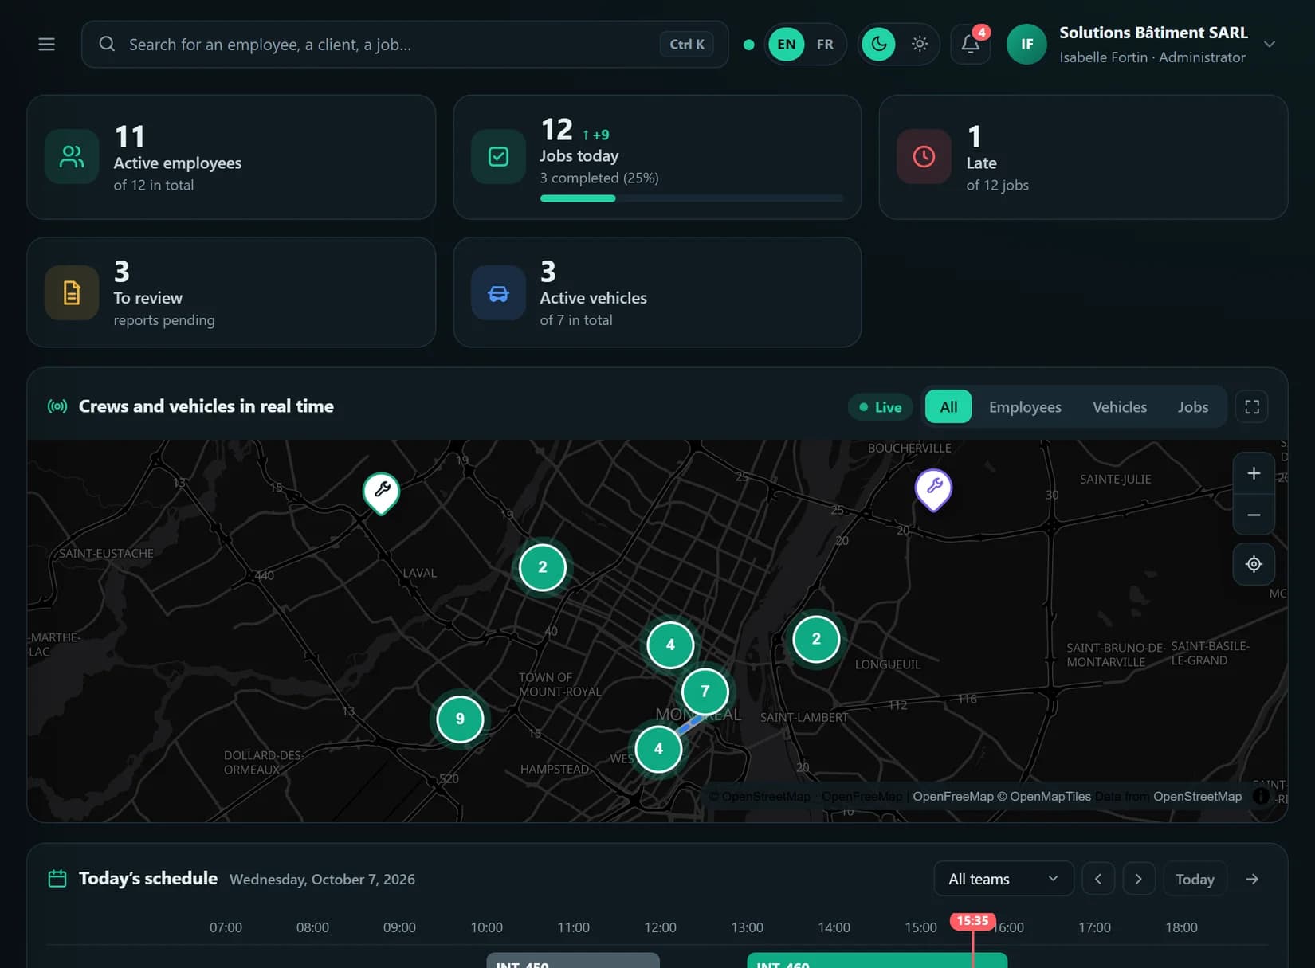Click the Jobs today progress bar

691,198
